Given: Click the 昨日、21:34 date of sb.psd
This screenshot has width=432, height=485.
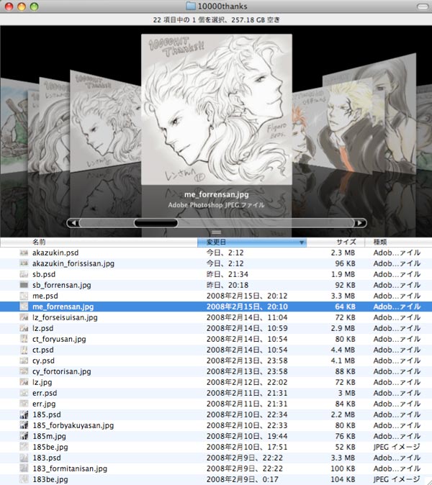Looking at the screenshot, I should coord(227,275).
